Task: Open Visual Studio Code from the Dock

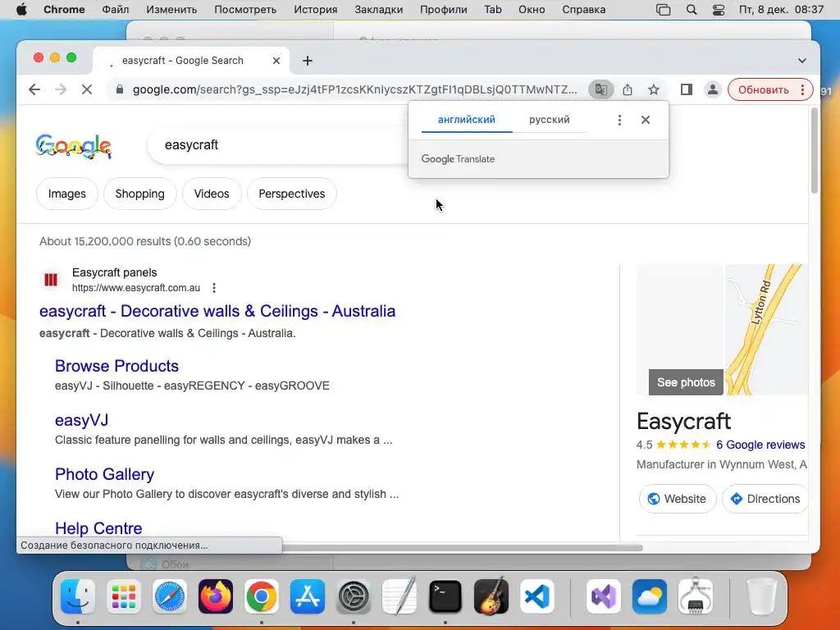Action: (x=537, y=596)
